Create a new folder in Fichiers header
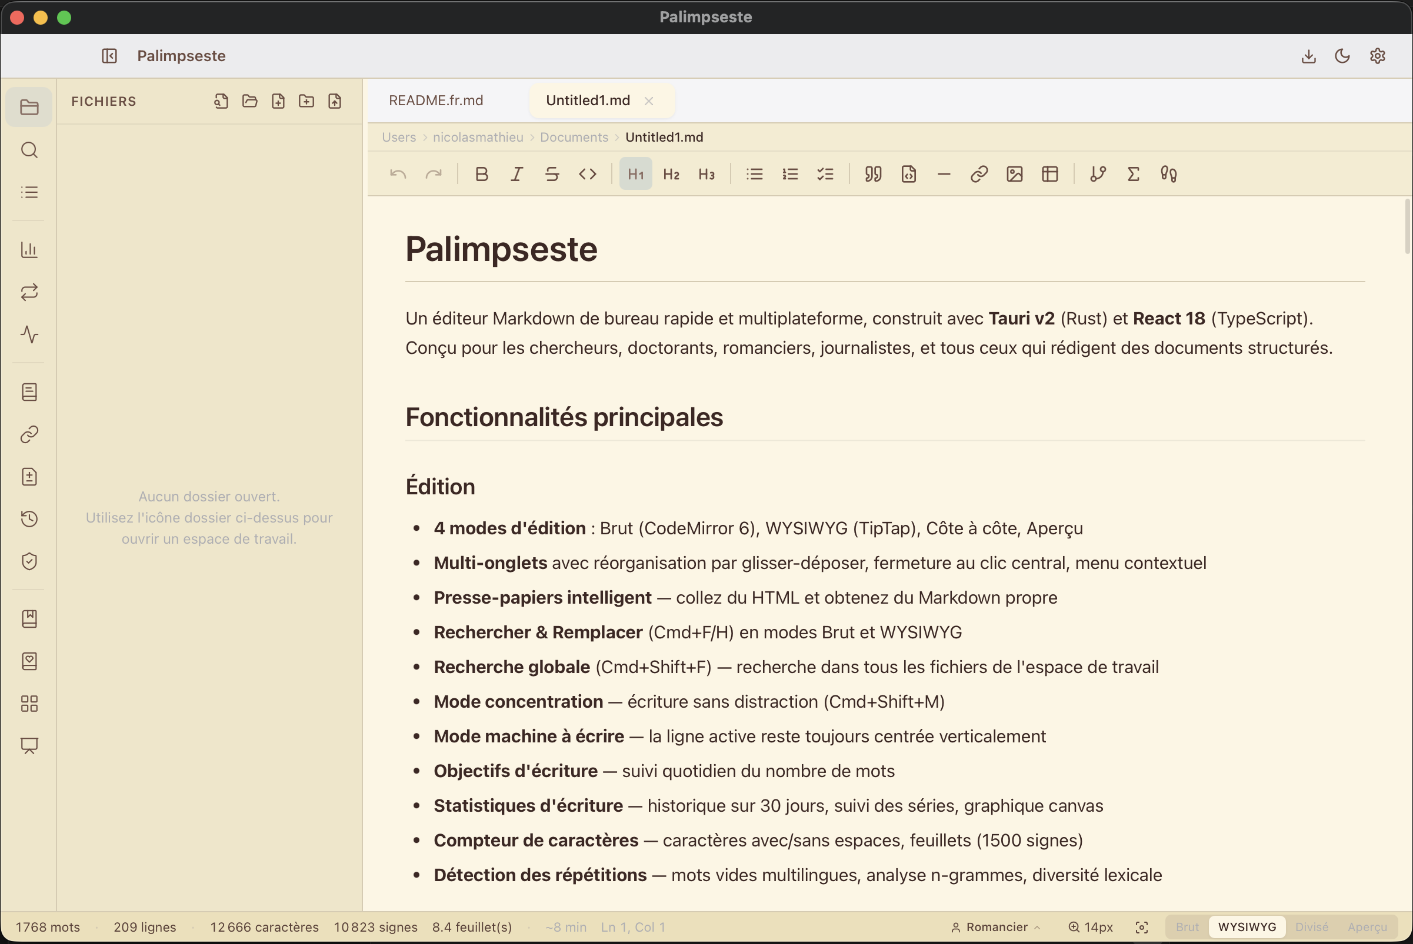 [x=306, y=101]
